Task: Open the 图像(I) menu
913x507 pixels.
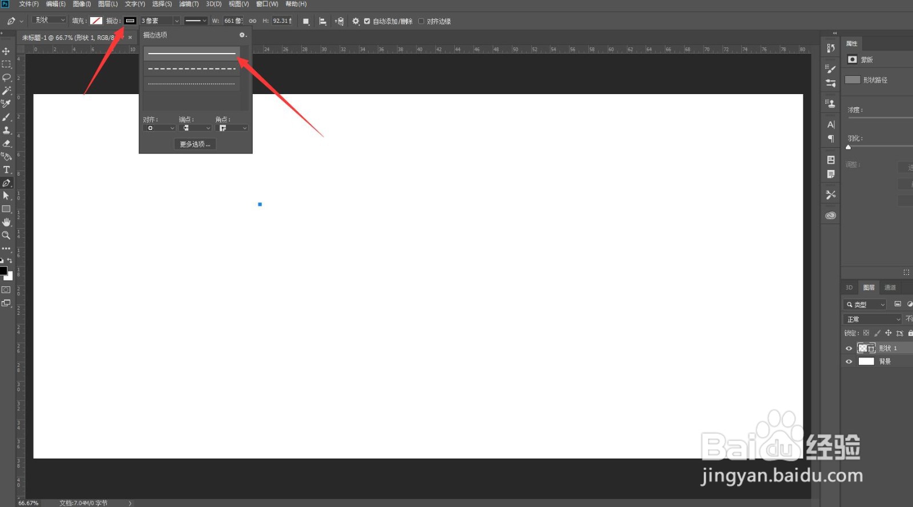Action: click(82, 4)
